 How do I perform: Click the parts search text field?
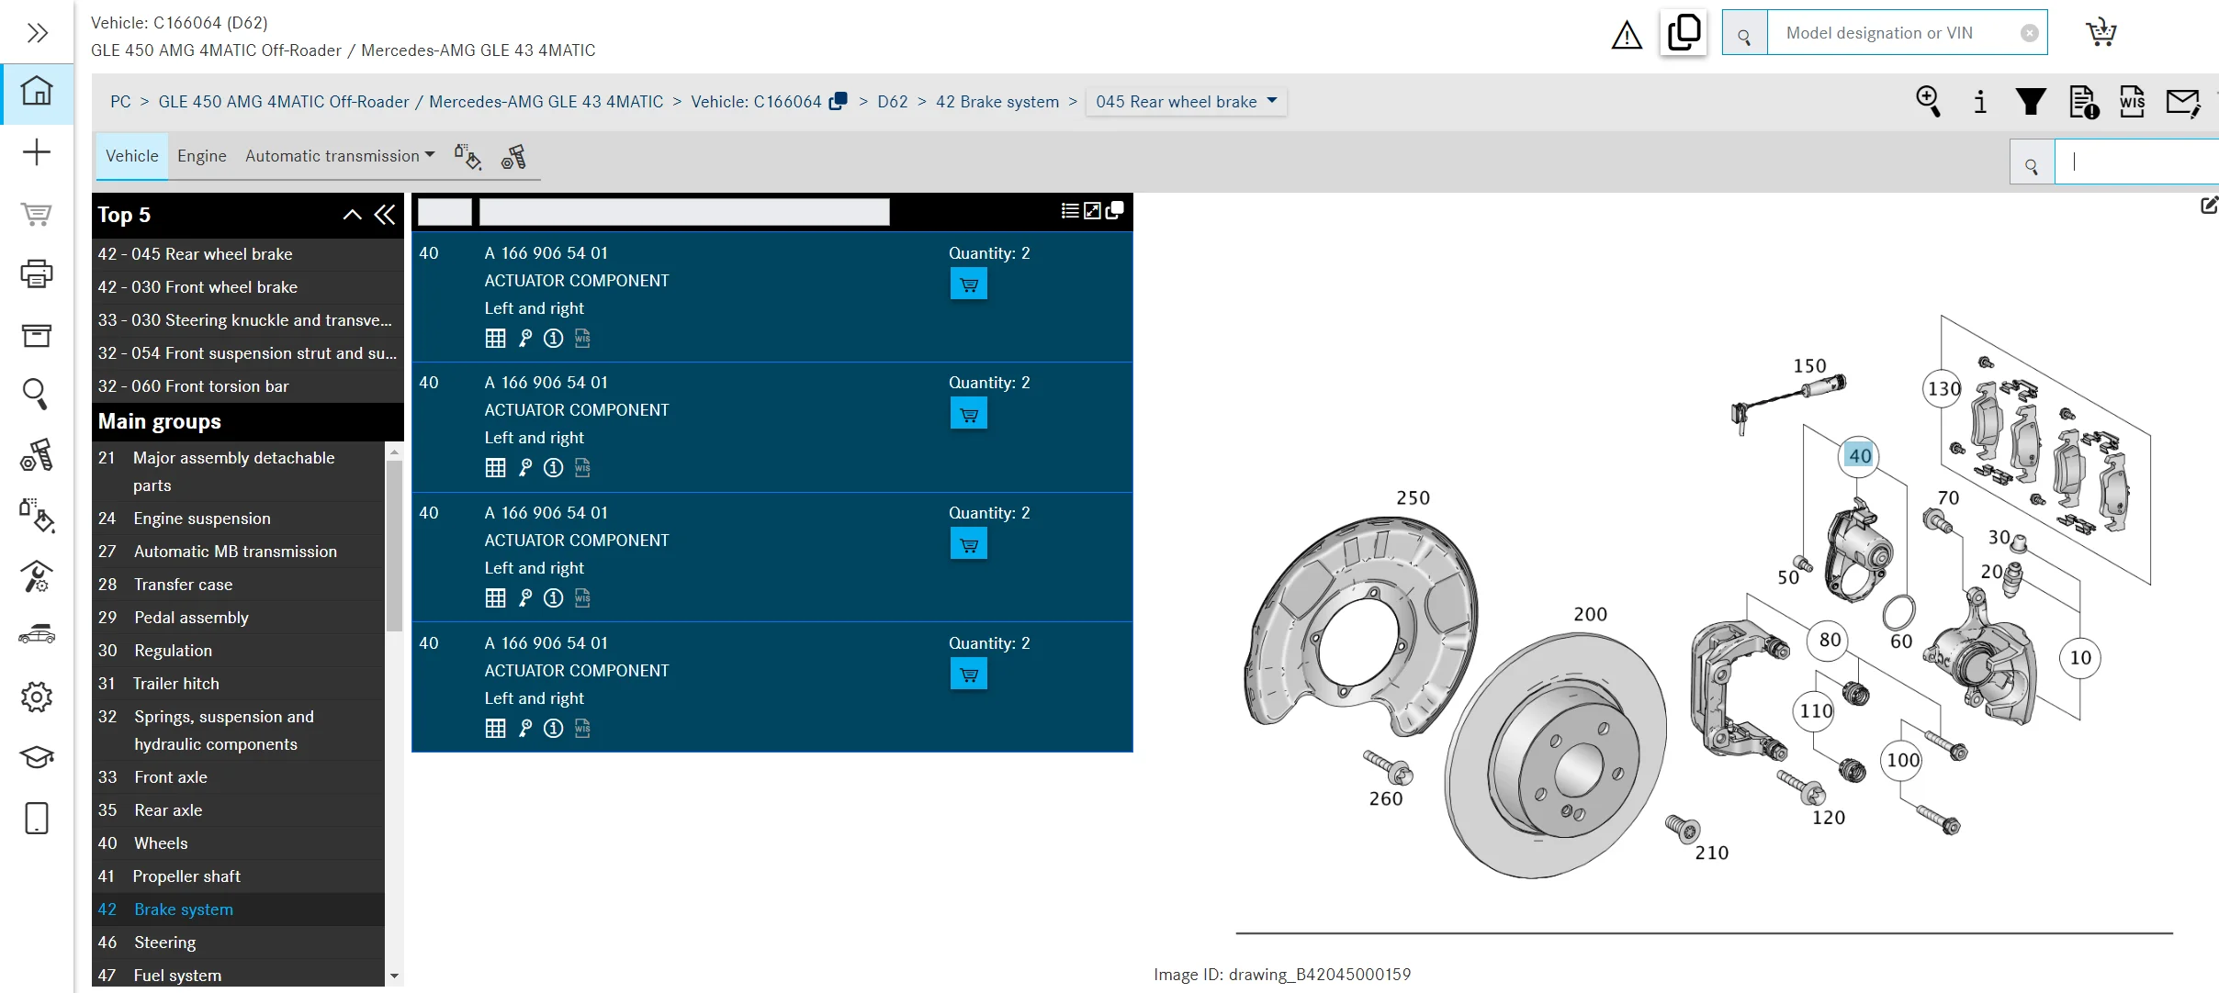(x=2136, y=162)
